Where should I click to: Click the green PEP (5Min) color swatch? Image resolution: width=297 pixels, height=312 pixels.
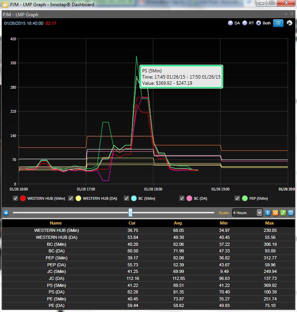(x=245, y=198)
